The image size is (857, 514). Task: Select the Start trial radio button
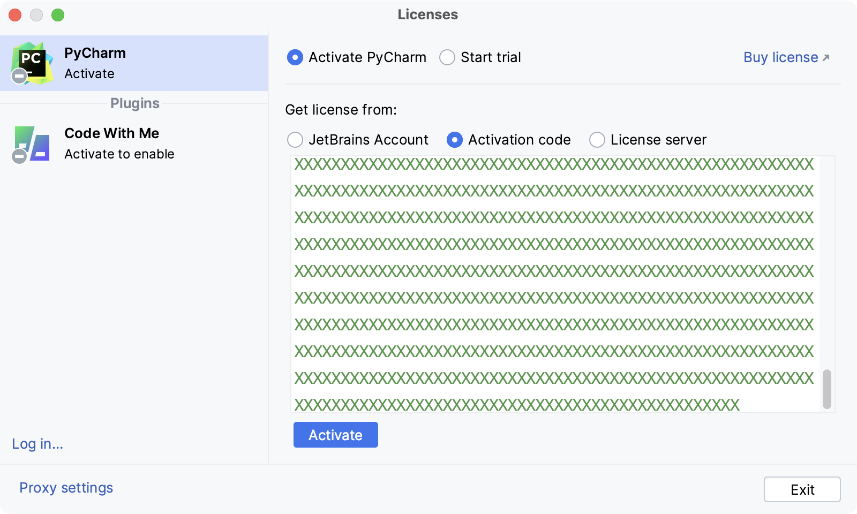[x=447, y=57]
